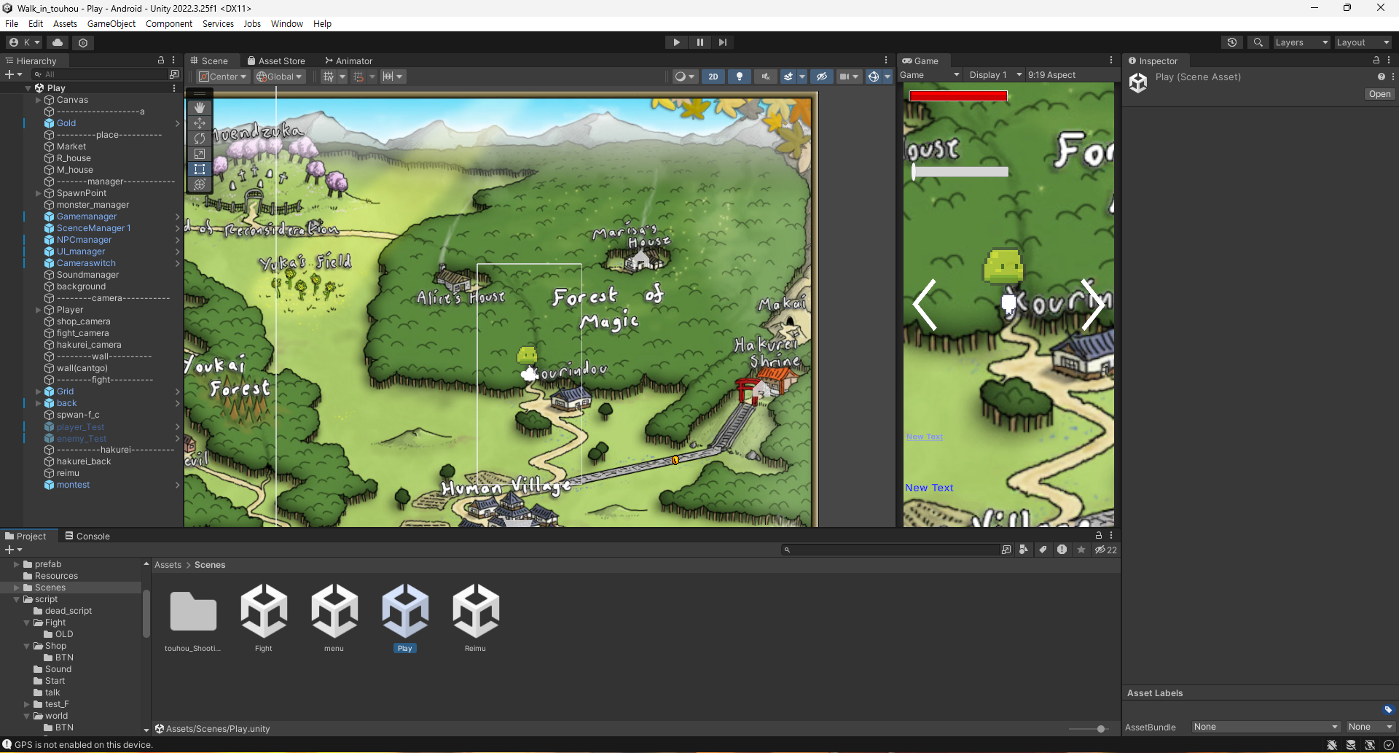
Task: Click the debug mode bug status icon
Action: 1332,745
